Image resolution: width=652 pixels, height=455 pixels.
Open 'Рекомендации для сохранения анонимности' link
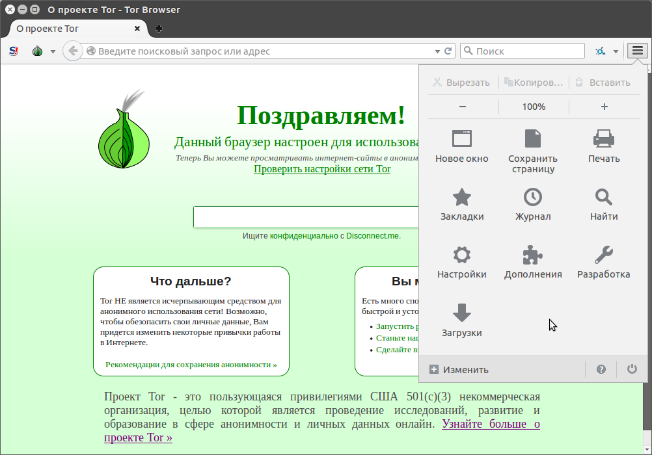pyautogui.click(x=191, y=365)
